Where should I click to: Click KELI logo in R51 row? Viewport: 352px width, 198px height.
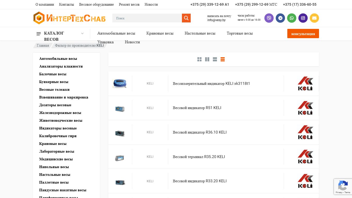coord(305,108)
